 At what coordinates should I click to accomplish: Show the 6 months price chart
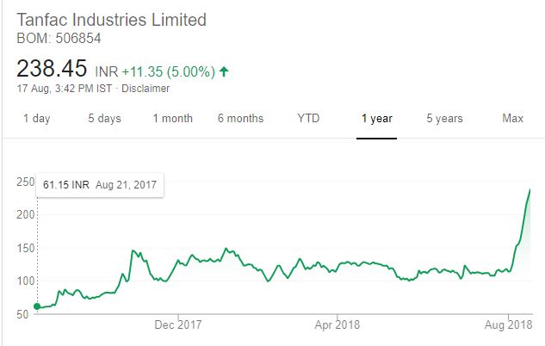[240, 119]
